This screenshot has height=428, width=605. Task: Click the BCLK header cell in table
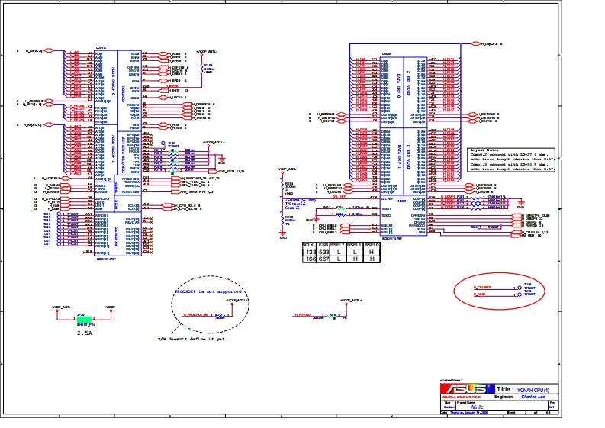[308, 244]
